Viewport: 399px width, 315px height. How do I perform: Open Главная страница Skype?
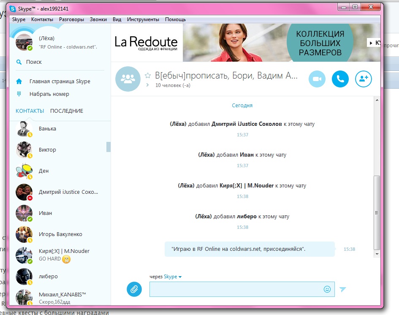(60, 81)
